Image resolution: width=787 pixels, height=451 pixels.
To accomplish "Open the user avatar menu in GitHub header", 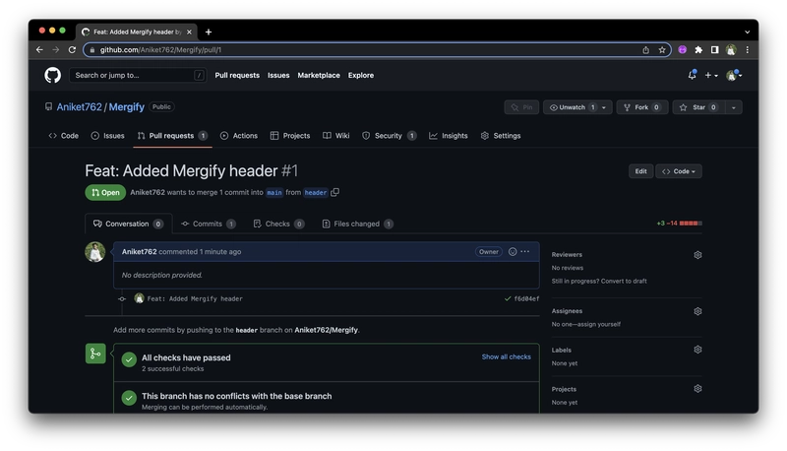I will click(x=733, y=76).
